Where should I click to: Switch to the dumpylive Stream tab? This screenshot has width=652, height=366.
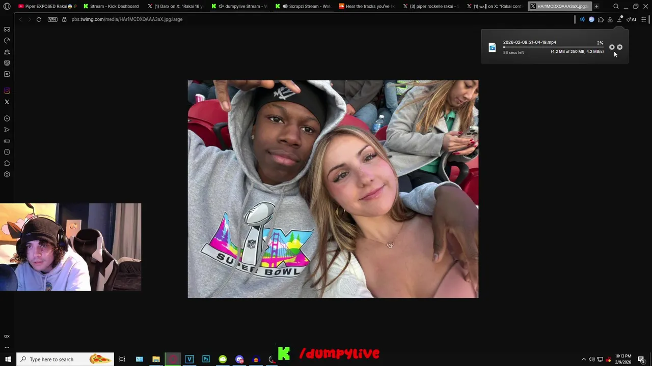239,6
